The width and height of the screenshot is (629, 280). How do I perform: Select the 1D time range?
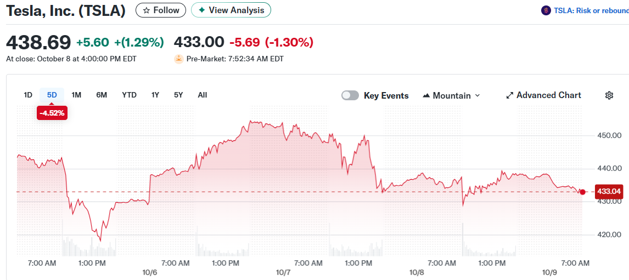coord(28,95)
